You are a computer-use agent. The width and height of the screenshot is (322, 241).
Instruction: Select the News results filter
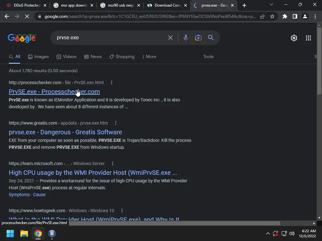pos(93,57)
